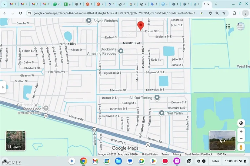Open the Street View photo thumbnail
Image resolution: width=250 pixels, height=166 pixels.
click(222, 141)
